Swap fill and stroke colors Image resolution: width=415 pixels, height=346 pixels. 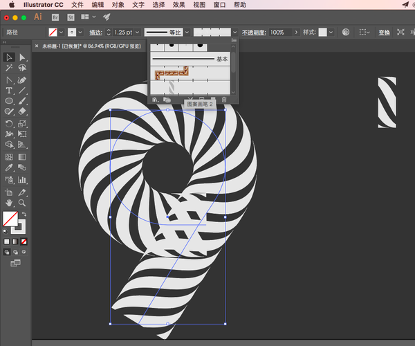point(24,215)
